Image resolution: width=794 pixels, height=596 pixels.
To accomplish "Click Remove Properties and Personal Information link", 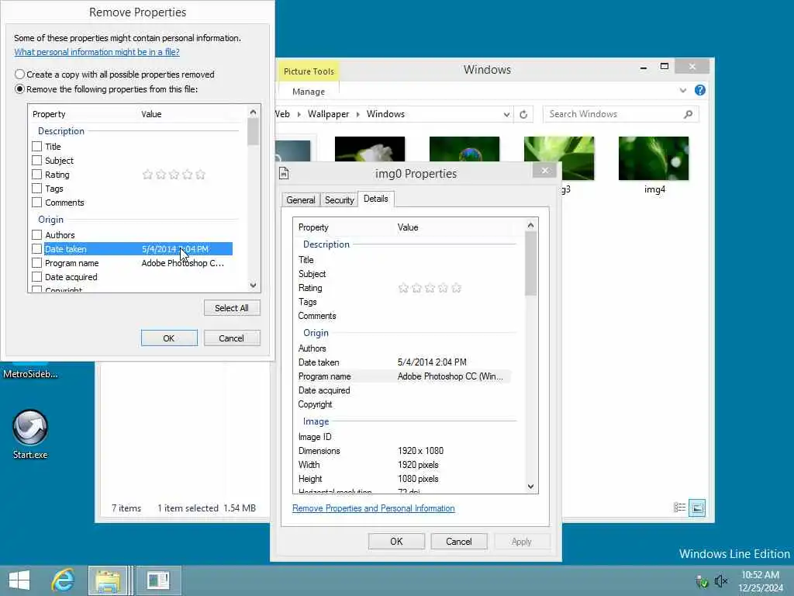I will click(373, 508).
